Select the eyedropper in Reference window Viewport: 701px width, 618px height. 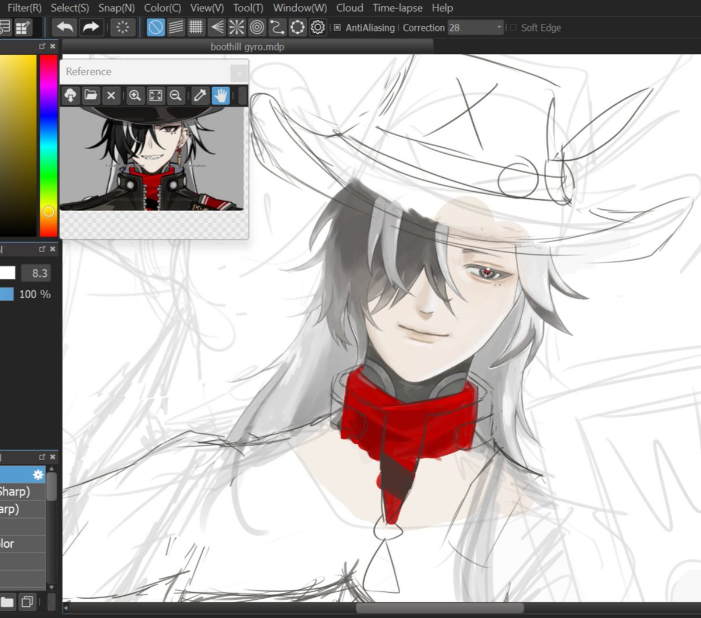(200, 95)
